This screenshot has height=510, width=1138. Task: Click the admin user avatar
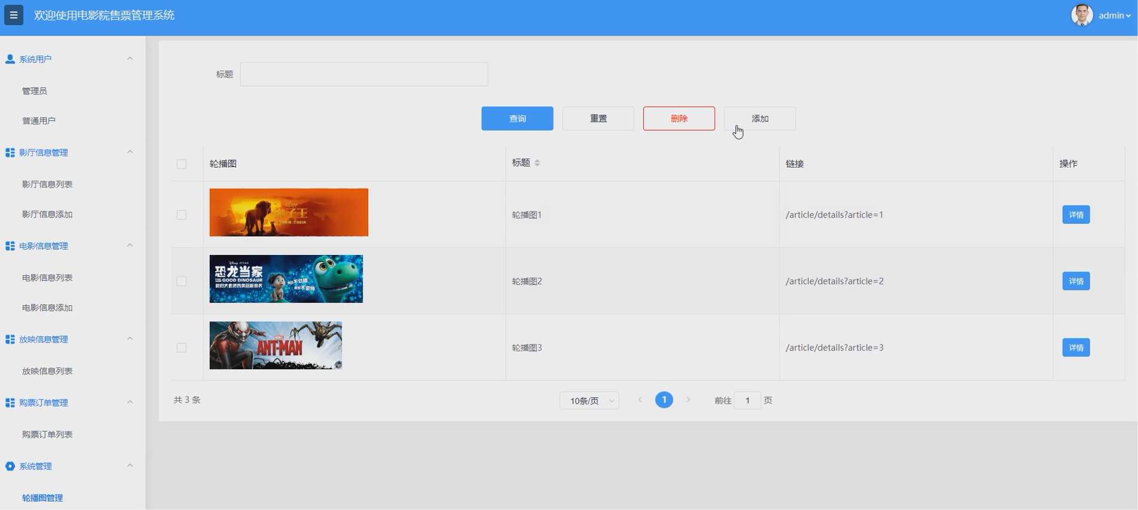[x=1082, y=15]
